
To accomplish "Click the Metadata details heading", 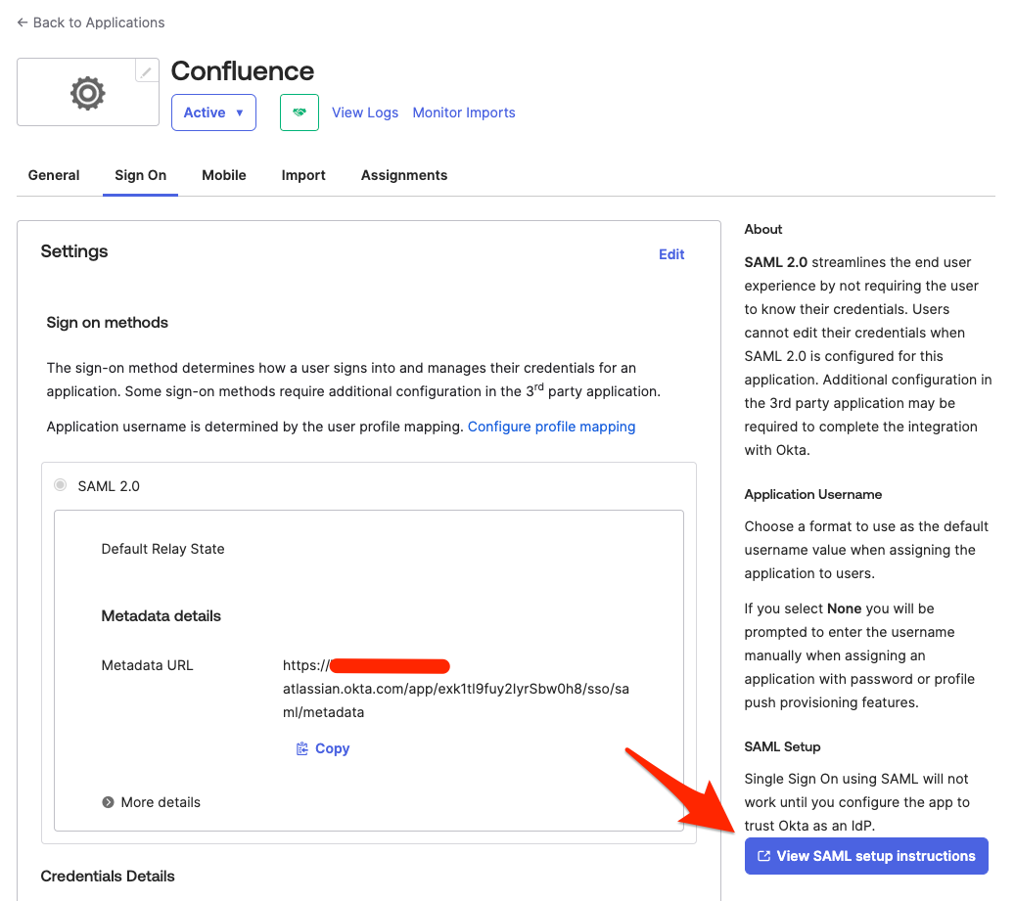I will (161, 615).
